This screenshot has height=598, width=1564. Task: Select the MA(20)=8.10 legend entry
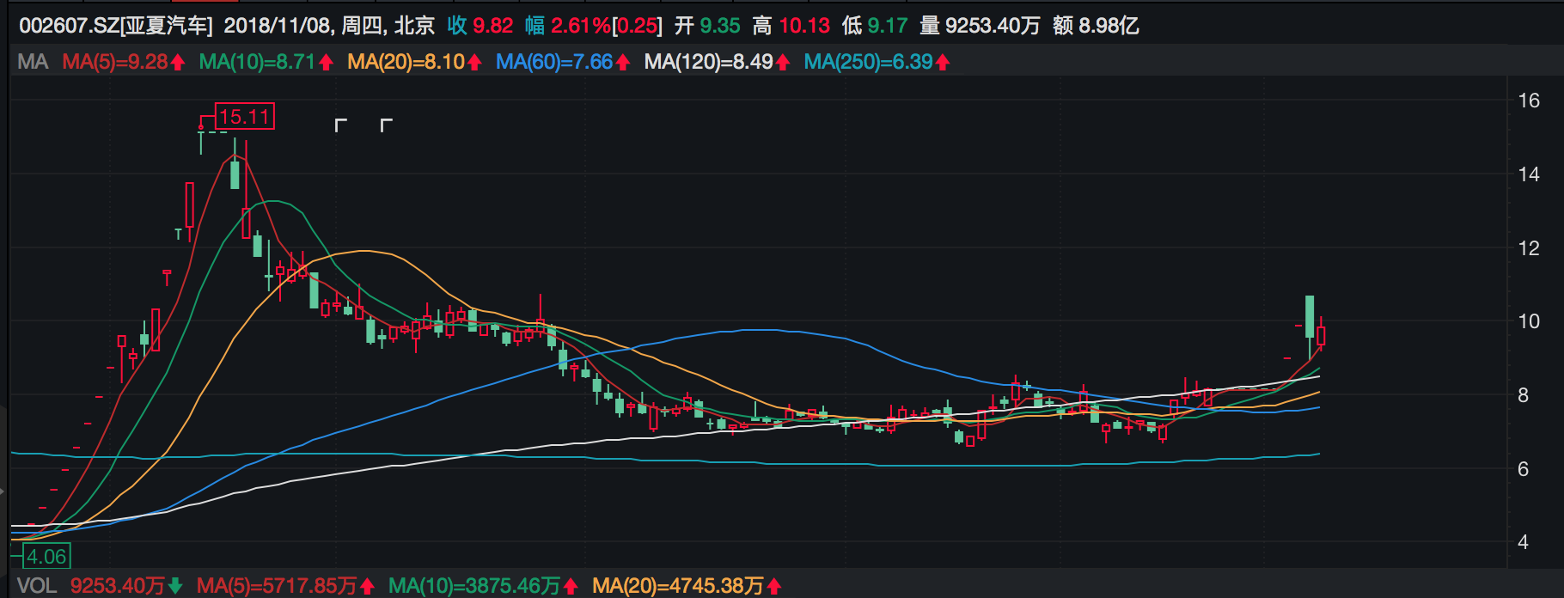pyautogui.click(x=406, y=62)
